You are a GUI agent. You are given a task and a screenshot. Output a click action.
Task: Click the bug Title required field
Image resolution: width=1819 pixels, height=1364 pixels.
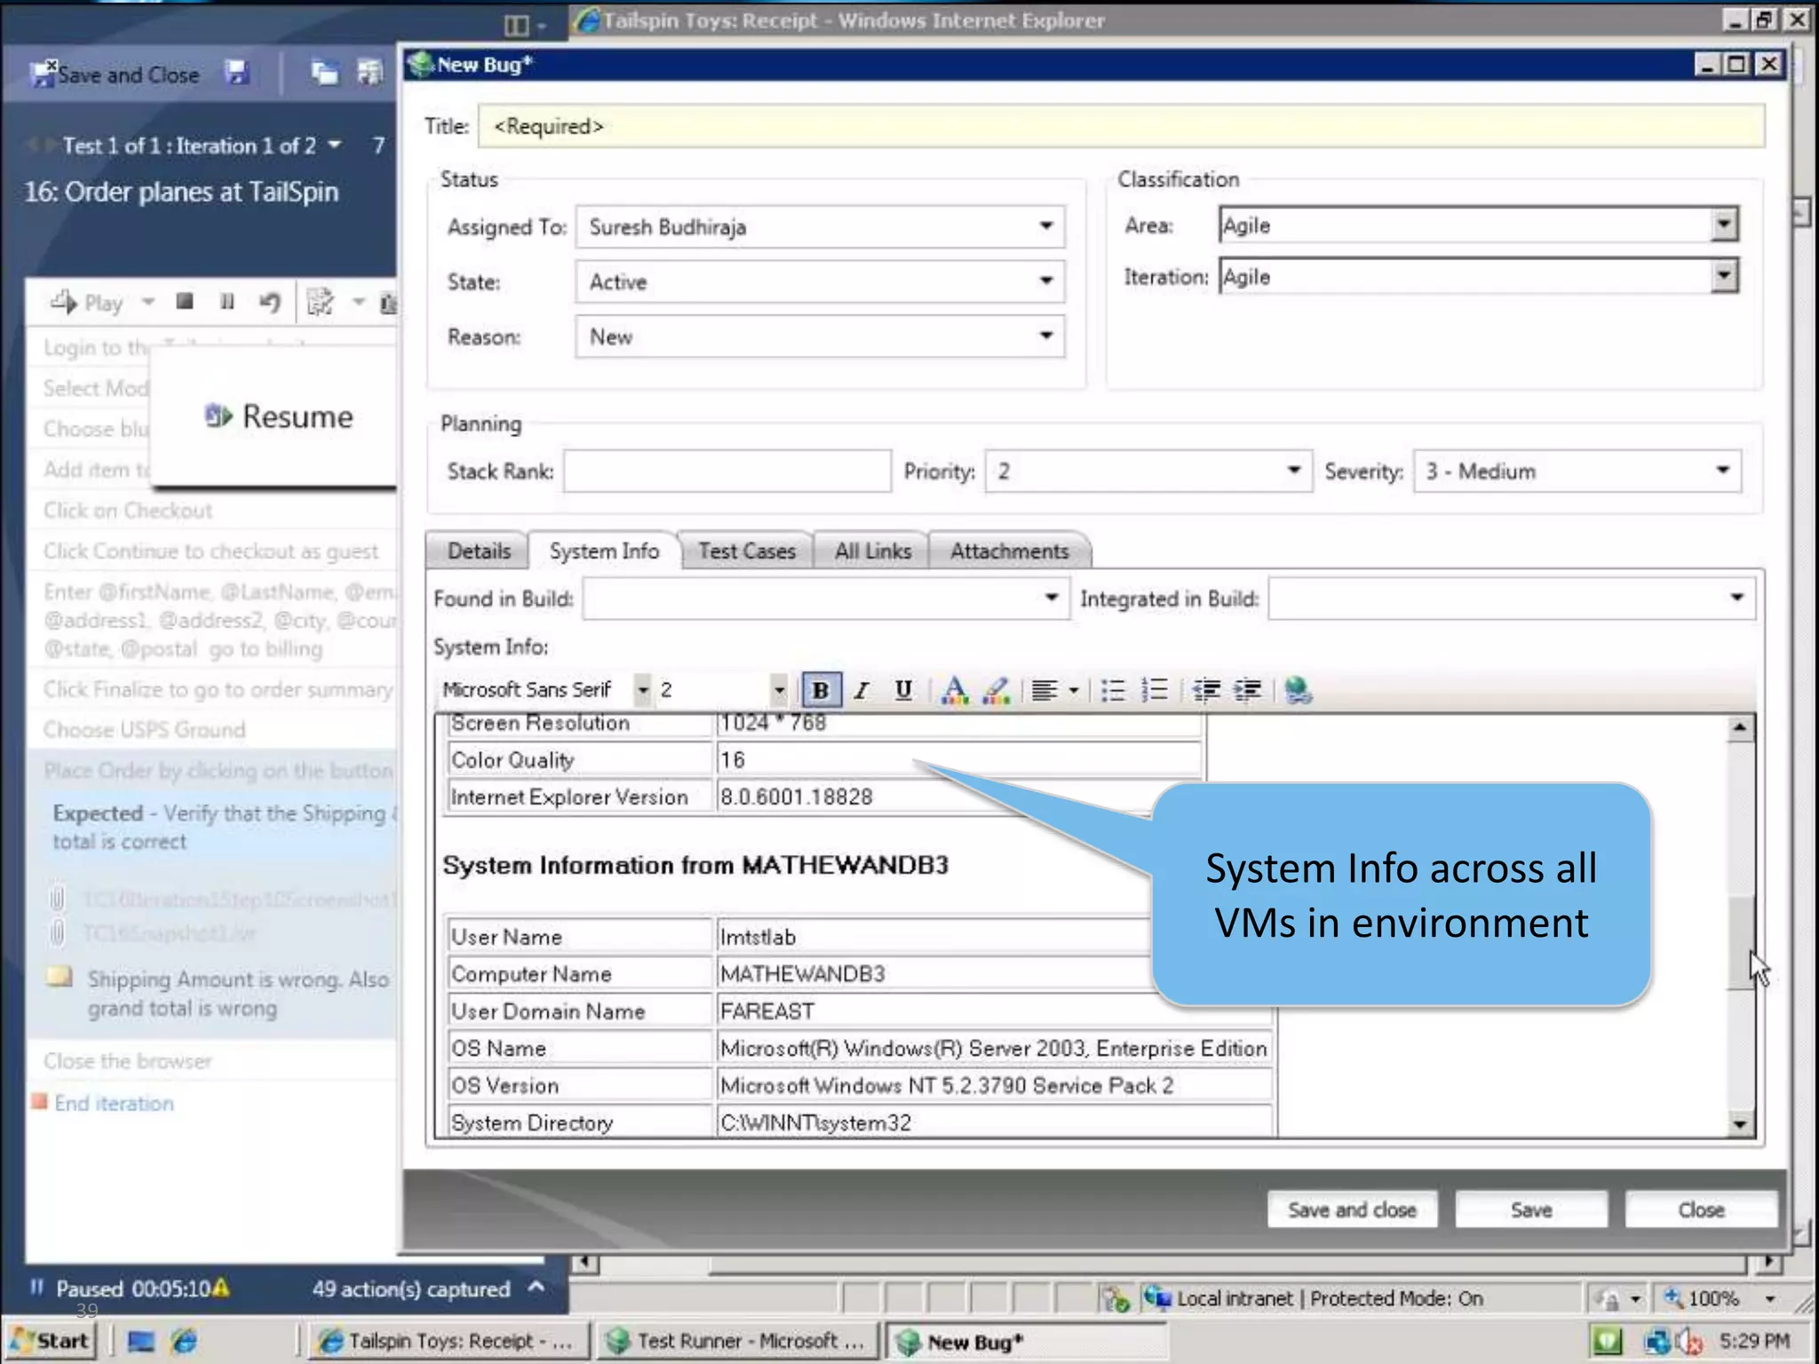(x=1121, y=126)
